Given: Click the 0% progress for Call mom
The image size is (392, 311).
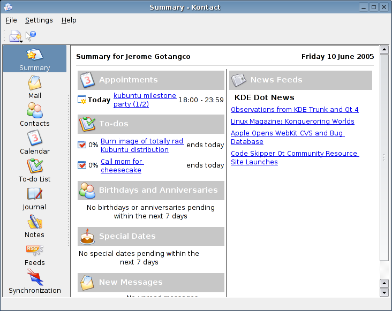Looking at the screenshot, I should (x=93, y=165).
